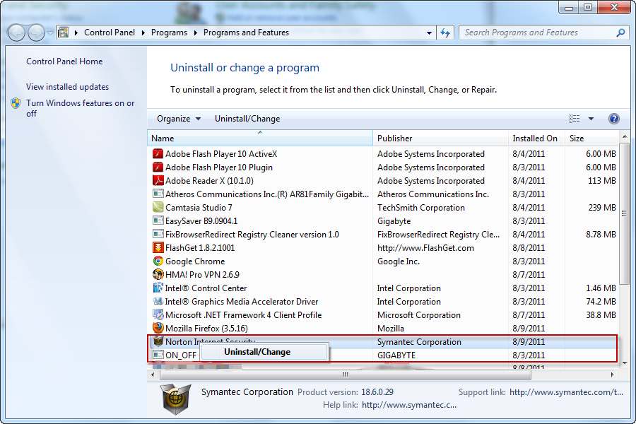Select the ON_OFF program icon
Image resolution: width=636 pixels, height=424 pixels.
(158, 355)
